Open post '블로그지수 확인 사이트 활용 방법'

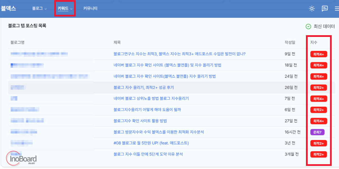(140, 121)
